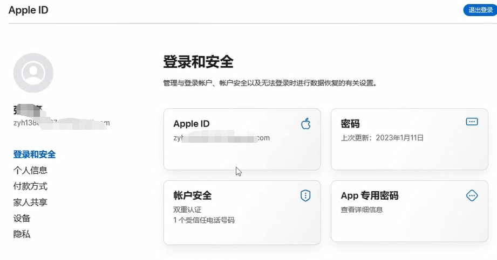Sign out with the 退出登录 button
The height and width of the screenshot is (260, 497).
480,10
